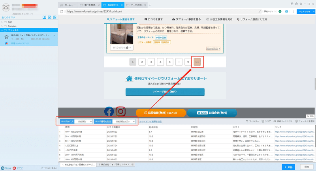Click the browser reload icon

coord(62,11)
